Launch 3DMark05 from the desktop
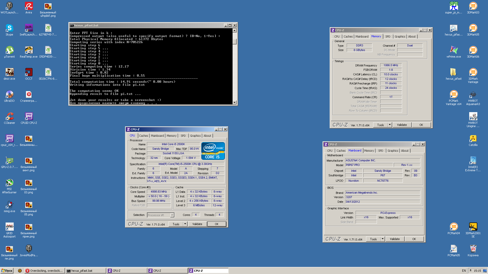 pyautogui.click(x=473, y=30)
